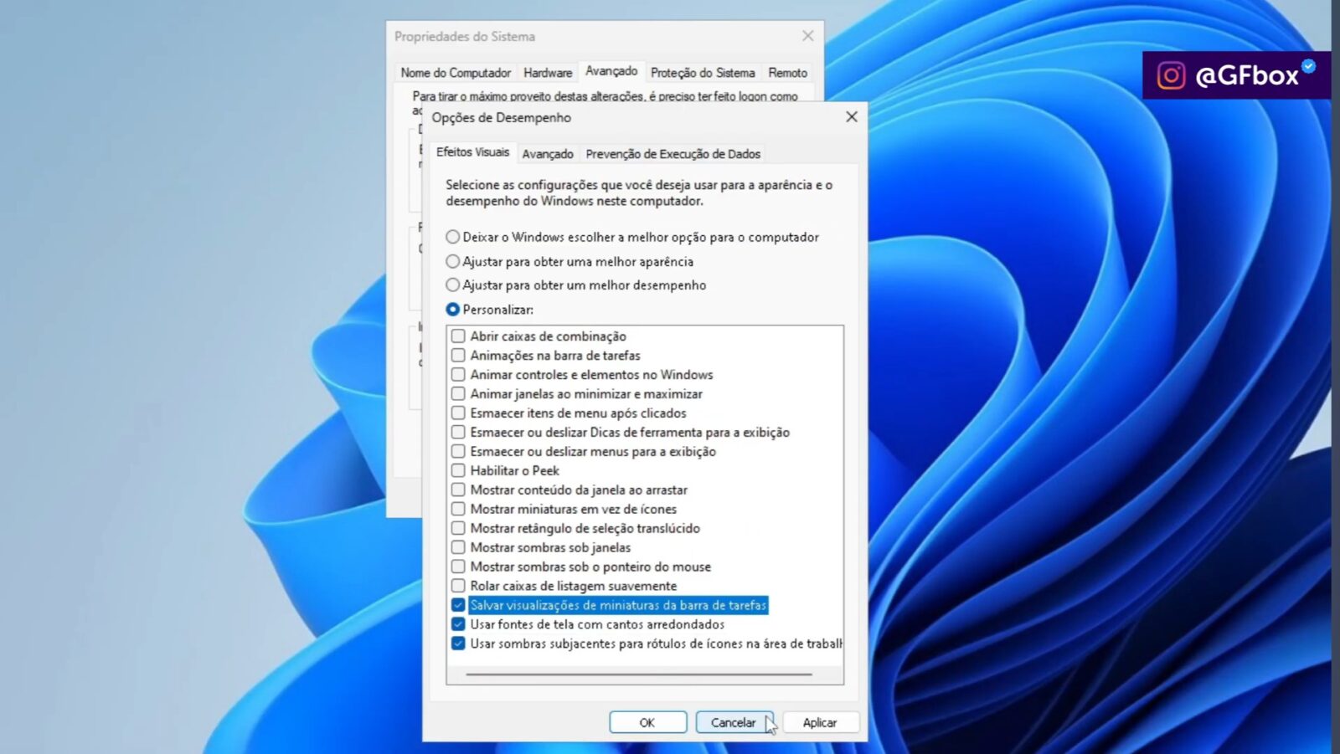Viewport: 1340px width, 754px height.
Task: Check 'Animações na barra de tarefas'
Action: point(458,355)
